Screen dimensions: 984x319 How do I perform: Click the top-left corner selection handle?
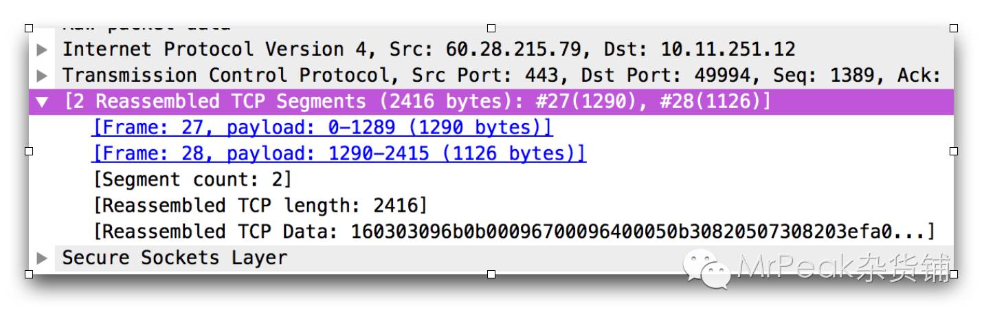[29, 28]
